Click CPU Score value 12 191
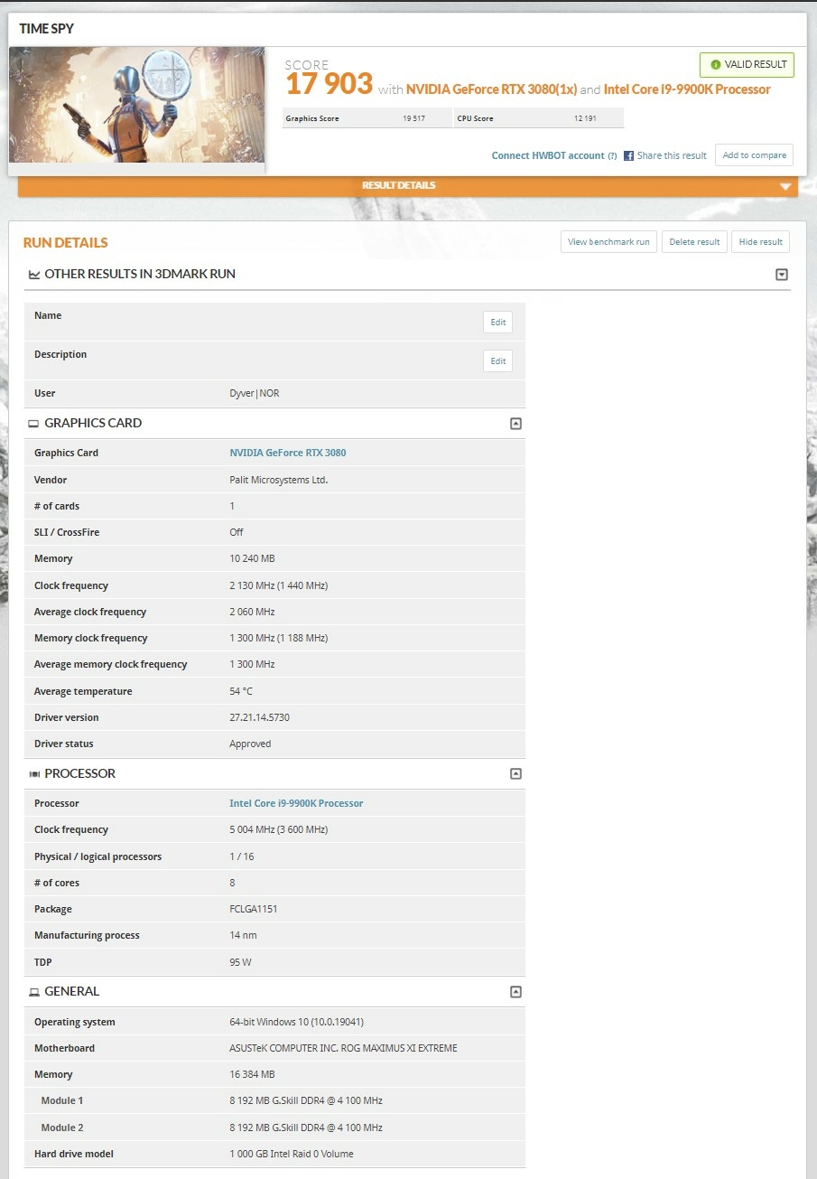The height and width of the screenshot is (1179, 817). click(x=585, y=119)
